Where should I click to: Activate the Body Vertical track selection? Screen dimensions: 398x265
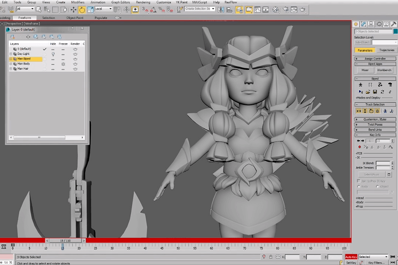pyautogui.click(x=365, y=111)
